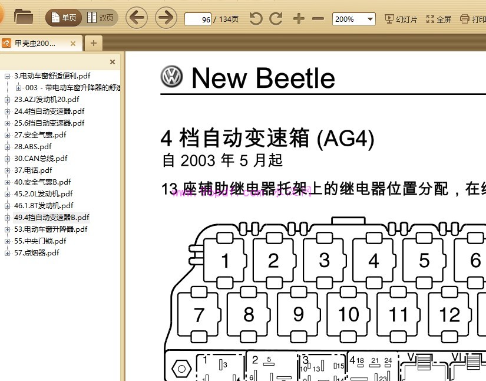This screenshot has height=381, width=486.
Task: Select bookmark 24.4挡自动变速器.pdf
Action: [49, 111]
